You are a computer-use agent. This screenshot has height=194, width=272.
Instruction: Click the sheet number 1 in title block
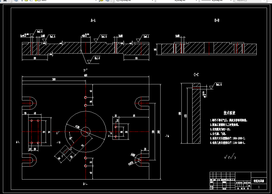[259, 187]
